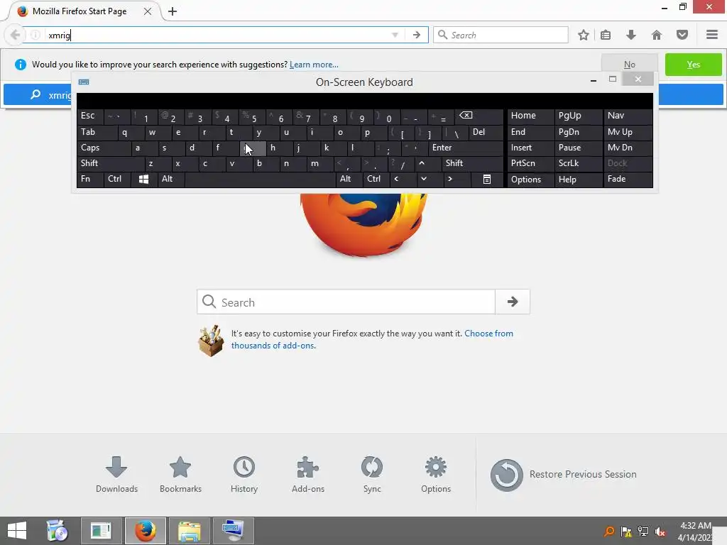Screen dimensions: 727x545
Task: Click muted speaker icon in system tray
Action: coord(660,532)
